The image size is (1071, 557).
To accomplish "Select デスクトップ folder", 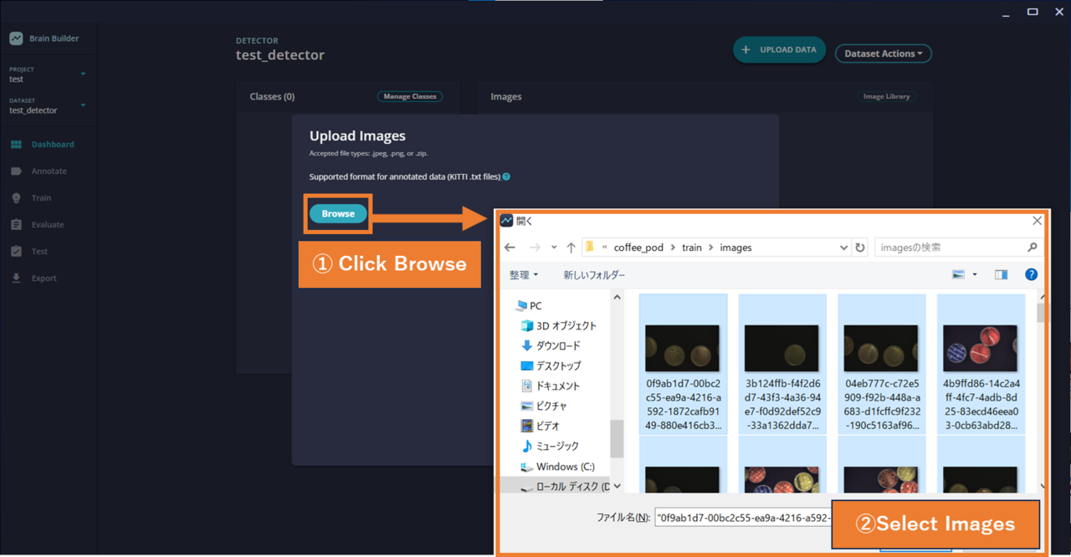I will [551, 366].
